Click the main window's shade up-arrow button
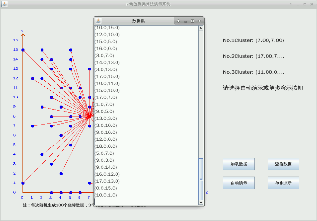This screenshot has height=221, width=317. click(291, 4)
